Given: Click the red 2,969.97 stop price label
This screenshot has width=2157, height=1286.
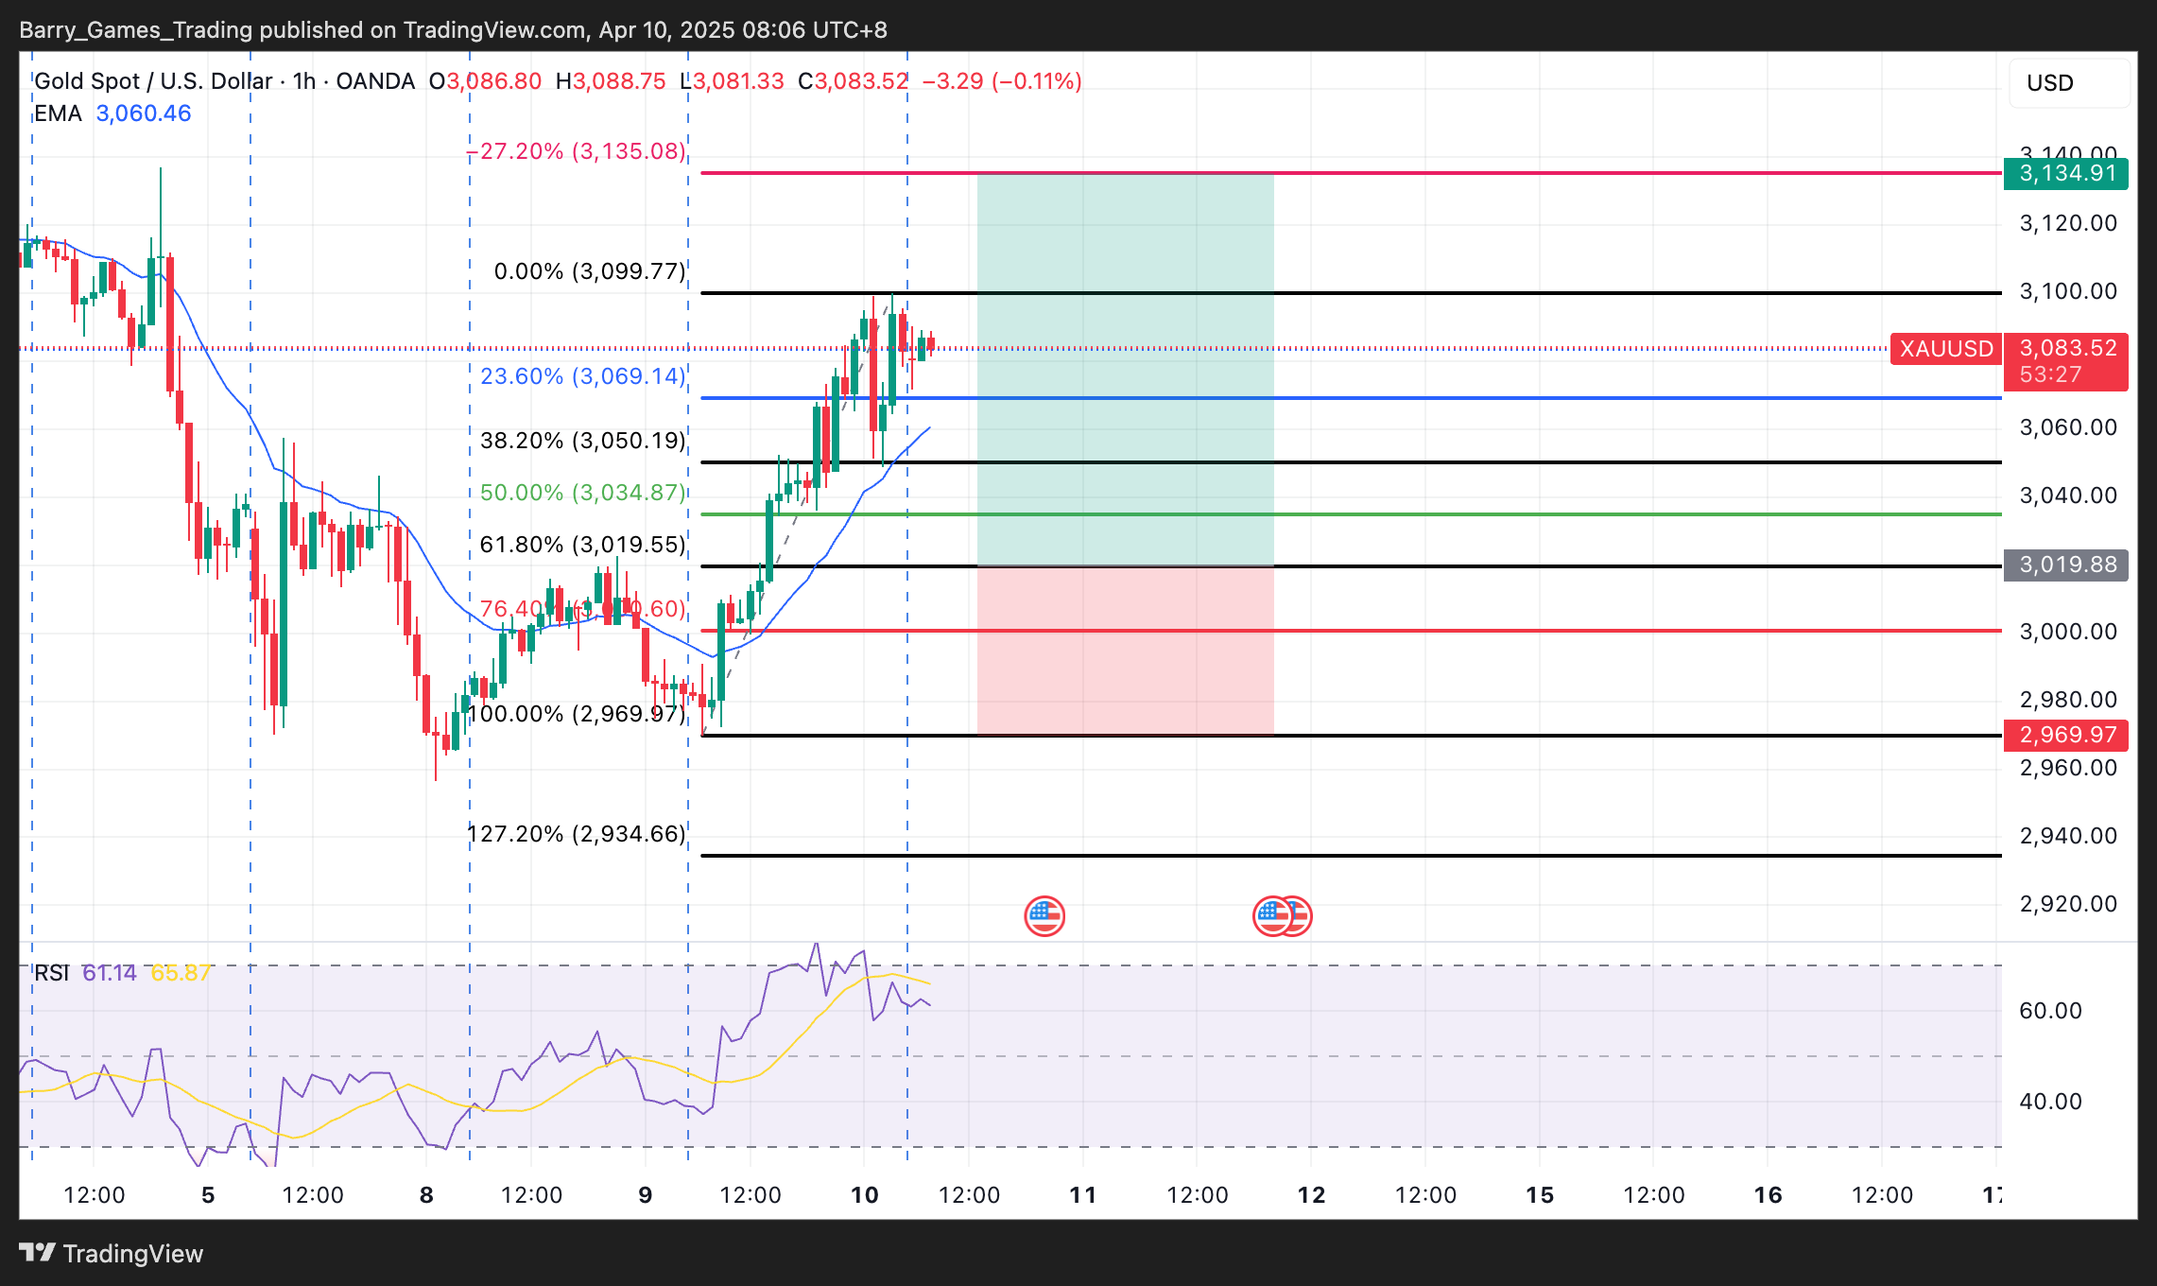Looking at the screenshot, I should [2066, 735].
